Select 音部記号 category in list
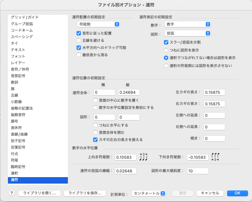The image size is (252, 202). point(38,76)
